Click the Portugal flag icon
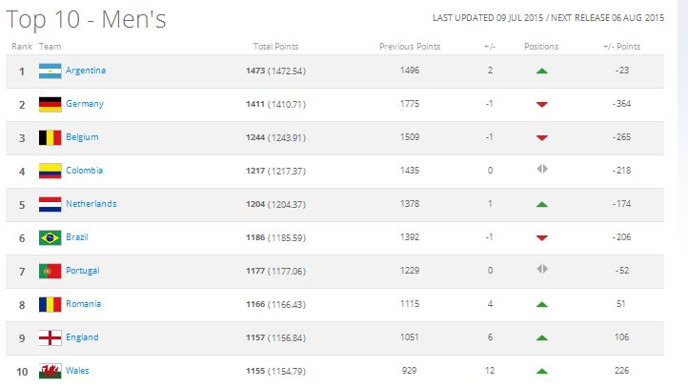The image size is (688, 387). [x=50, y=271]
